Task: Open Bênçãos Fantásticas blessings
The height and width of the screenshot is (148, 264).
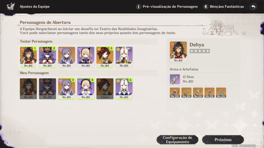Action: pos(223,7)
